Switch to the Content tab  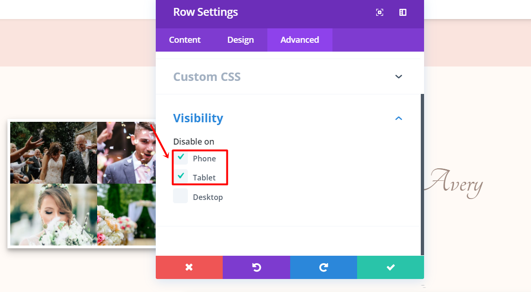[x=185, y=40]
